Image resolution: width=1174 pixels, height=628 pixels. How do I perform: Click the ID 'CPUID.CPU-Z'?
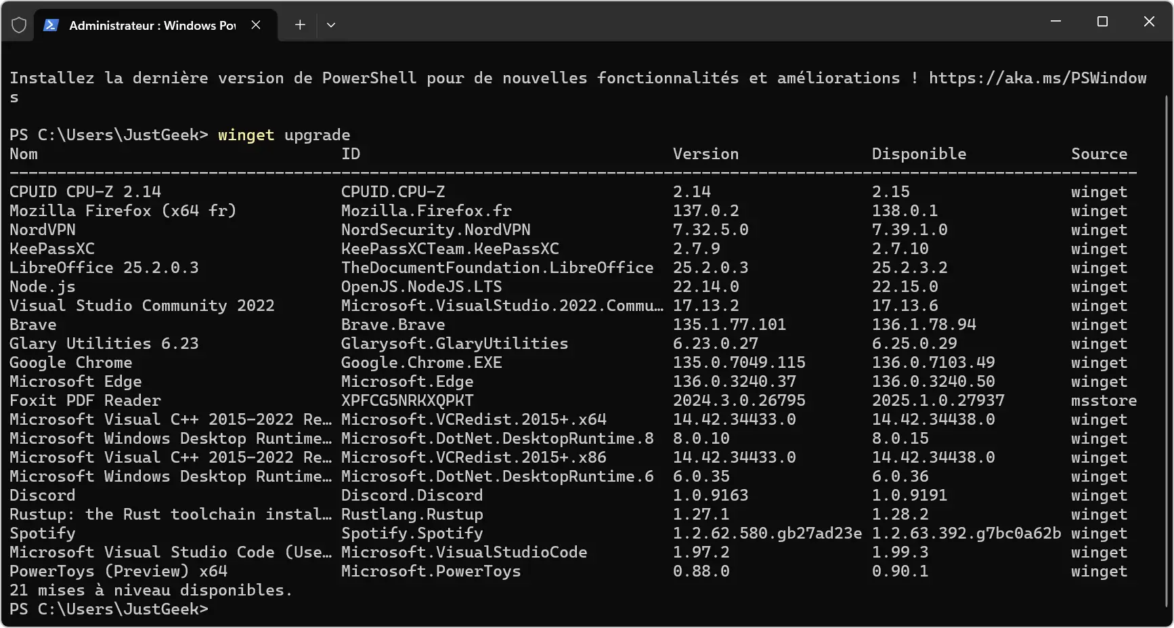click(x=393, y=192)
